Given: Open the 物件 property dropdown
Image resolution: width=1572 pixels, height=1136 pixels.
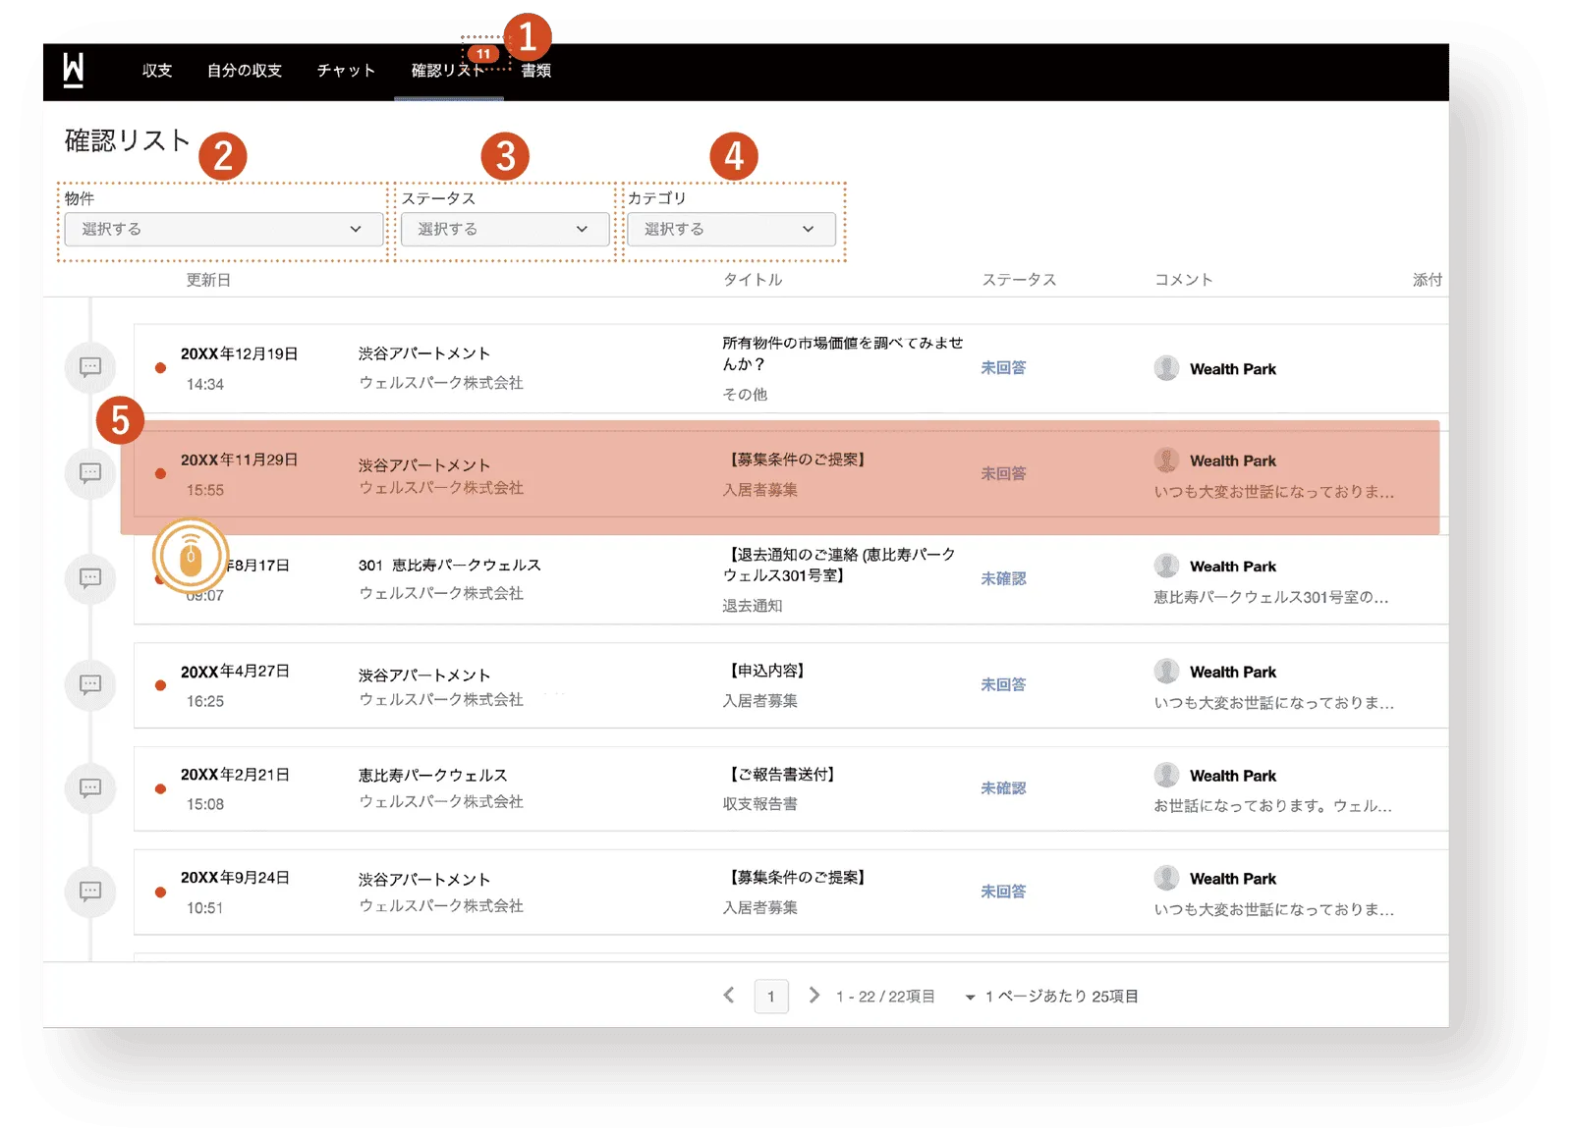Looking at the screenshot, I should [x=224, y=229].
